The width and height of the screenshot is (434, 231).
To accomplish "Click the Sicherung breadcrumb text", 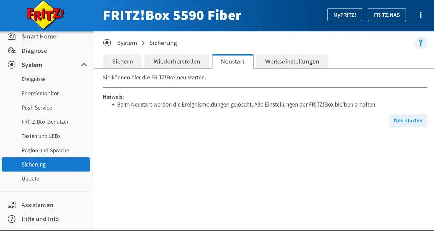I will coord(163,43).
